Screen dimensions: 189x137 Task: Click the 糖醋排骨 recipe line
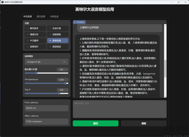point(117,52)
